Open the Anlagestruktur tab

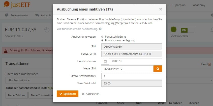click(x=17, y=15)
